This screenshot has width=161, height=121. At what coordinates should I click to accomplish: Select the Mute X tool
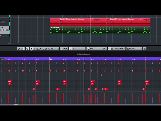(x=46, y=49)
